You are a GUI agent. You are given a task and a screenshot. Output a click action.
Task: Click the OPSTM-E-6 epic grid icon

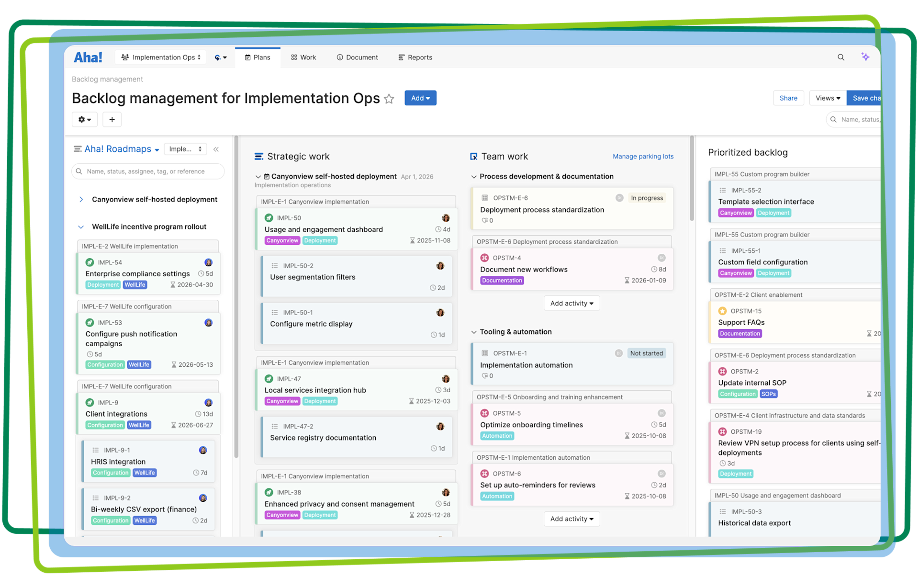pyautogui.click(x=484, y=198)
